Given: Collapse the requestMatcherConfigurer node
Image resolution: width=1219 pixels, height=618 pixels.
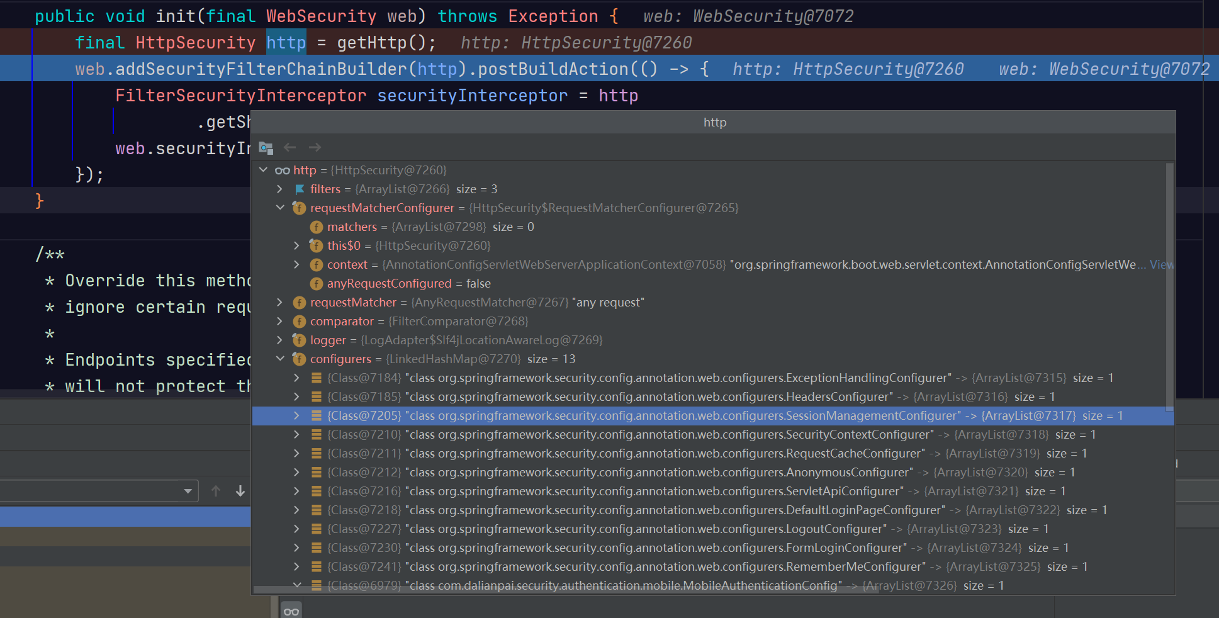Looking at the screenshot, I should [280, 208].
